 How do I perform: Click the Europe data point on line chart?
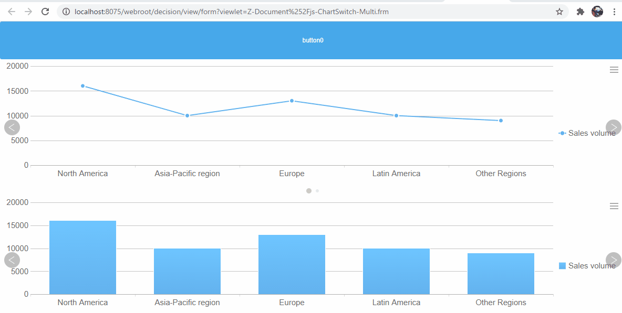(x=292, y=100)
